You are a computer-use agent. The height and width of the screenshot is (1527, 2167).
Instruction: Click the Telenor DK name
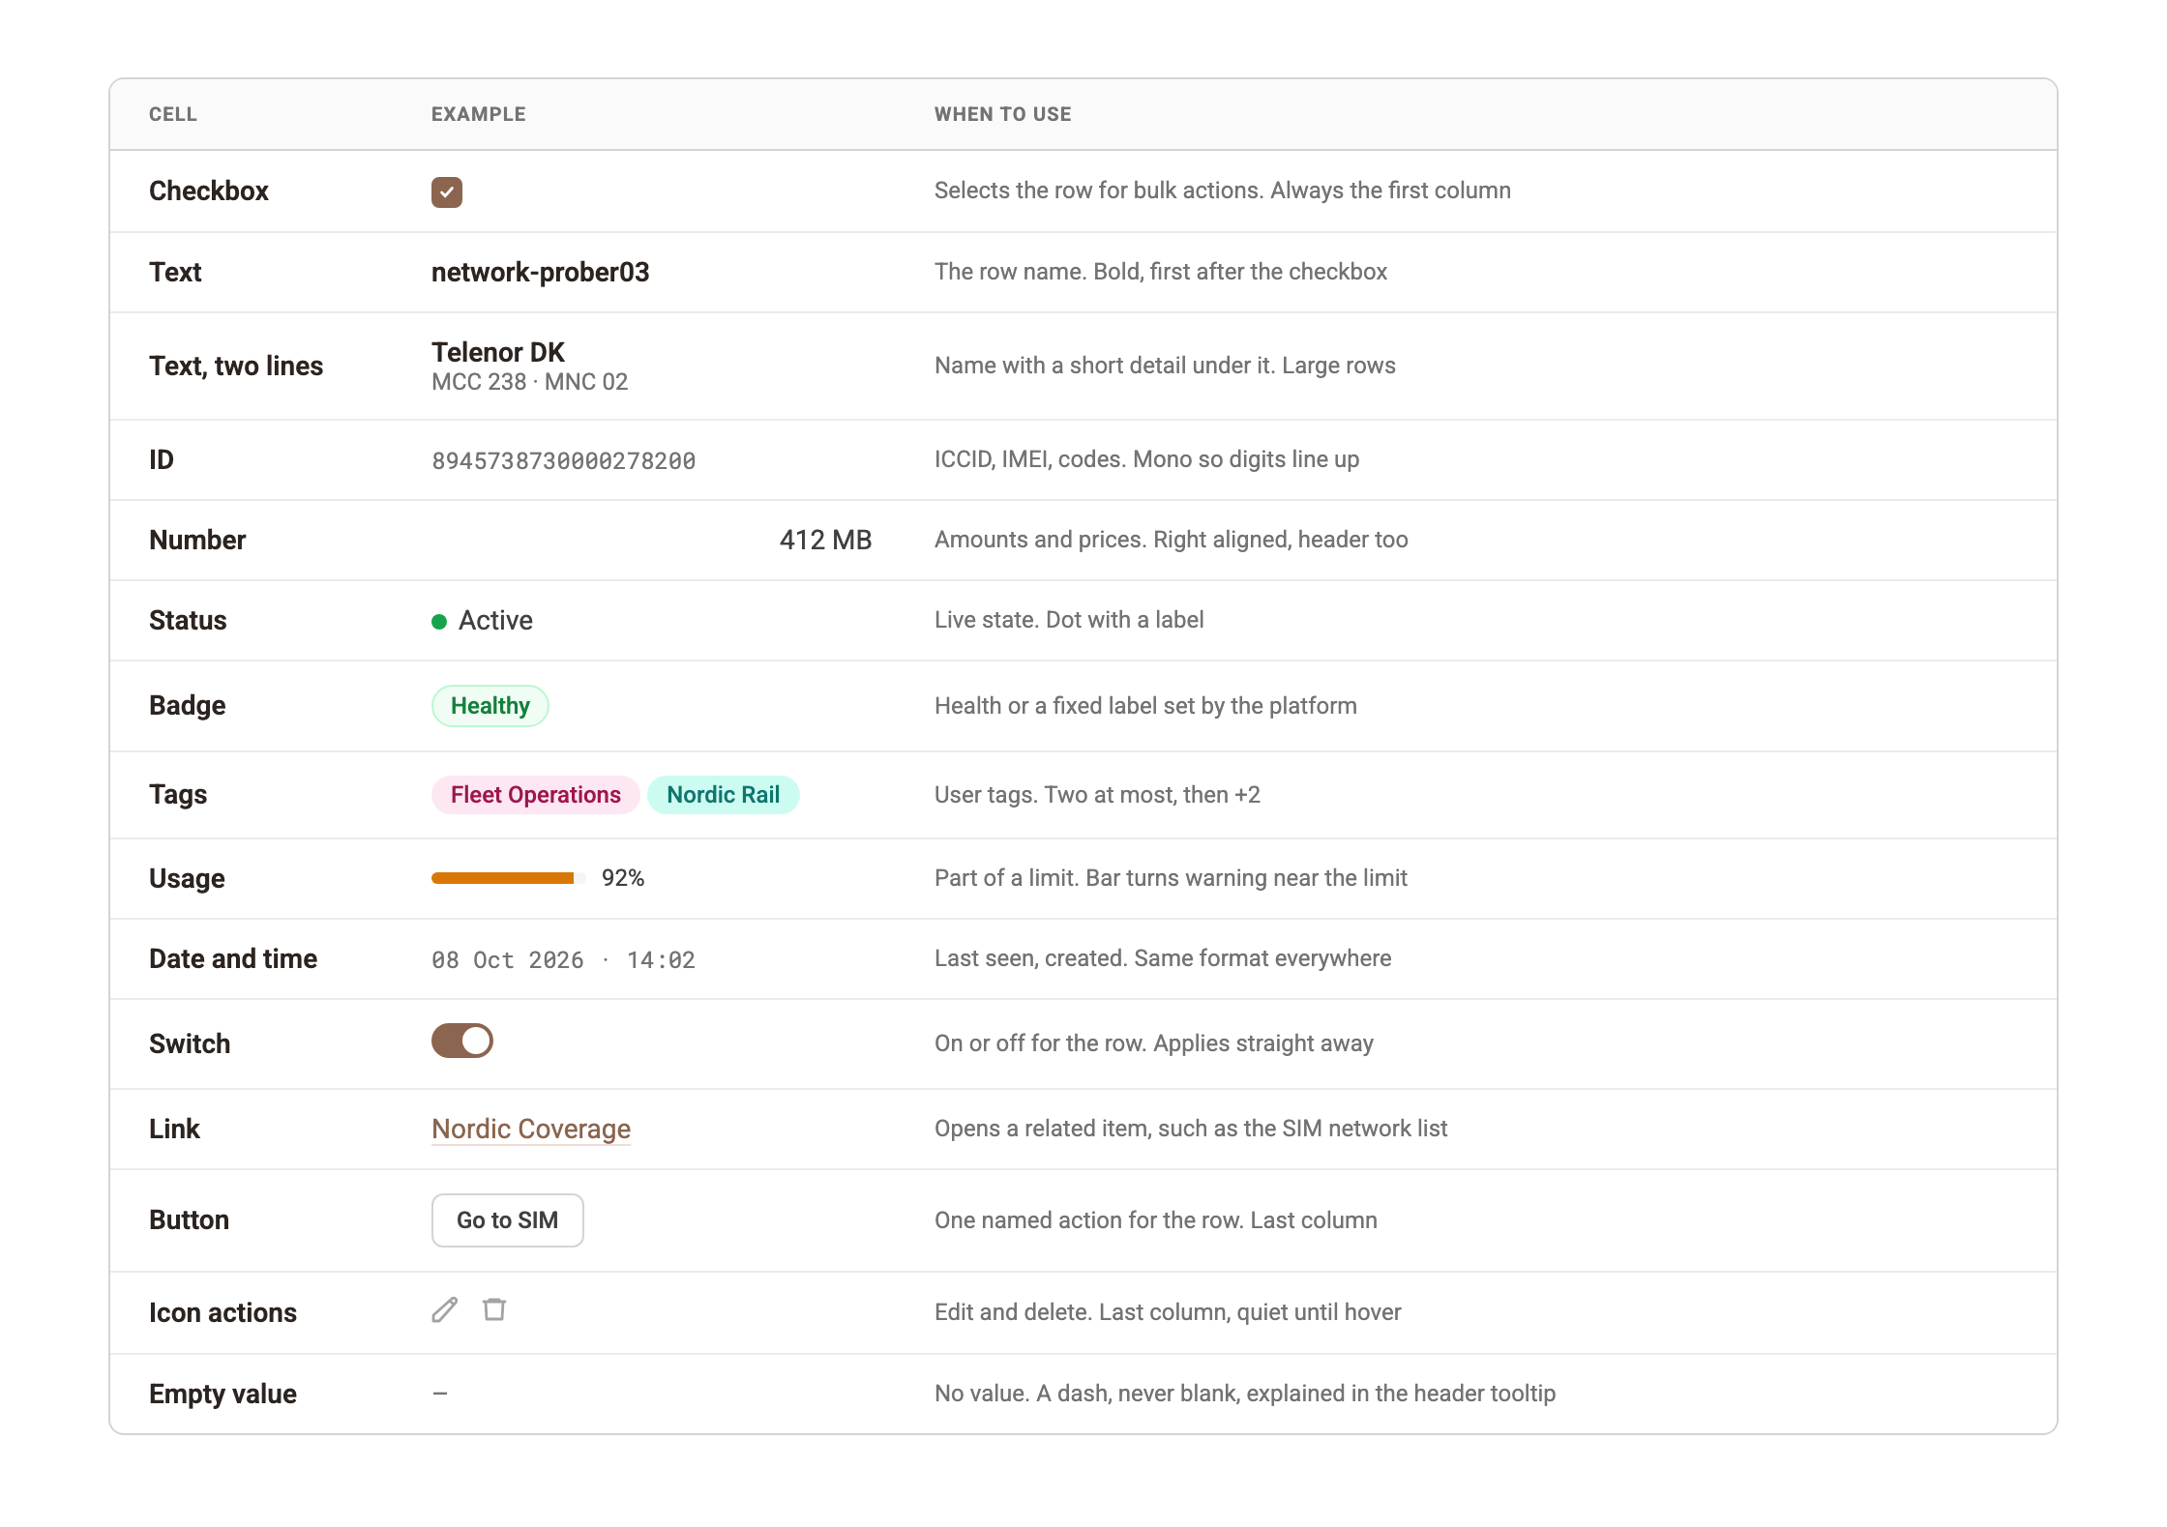tap(498, 352)
